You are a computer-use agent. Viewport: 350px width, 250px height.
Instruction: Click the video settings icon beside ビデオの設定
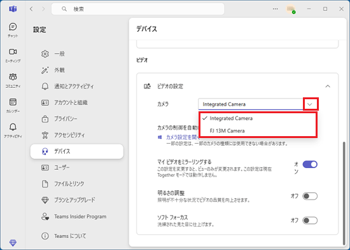(x=147, y=86)
